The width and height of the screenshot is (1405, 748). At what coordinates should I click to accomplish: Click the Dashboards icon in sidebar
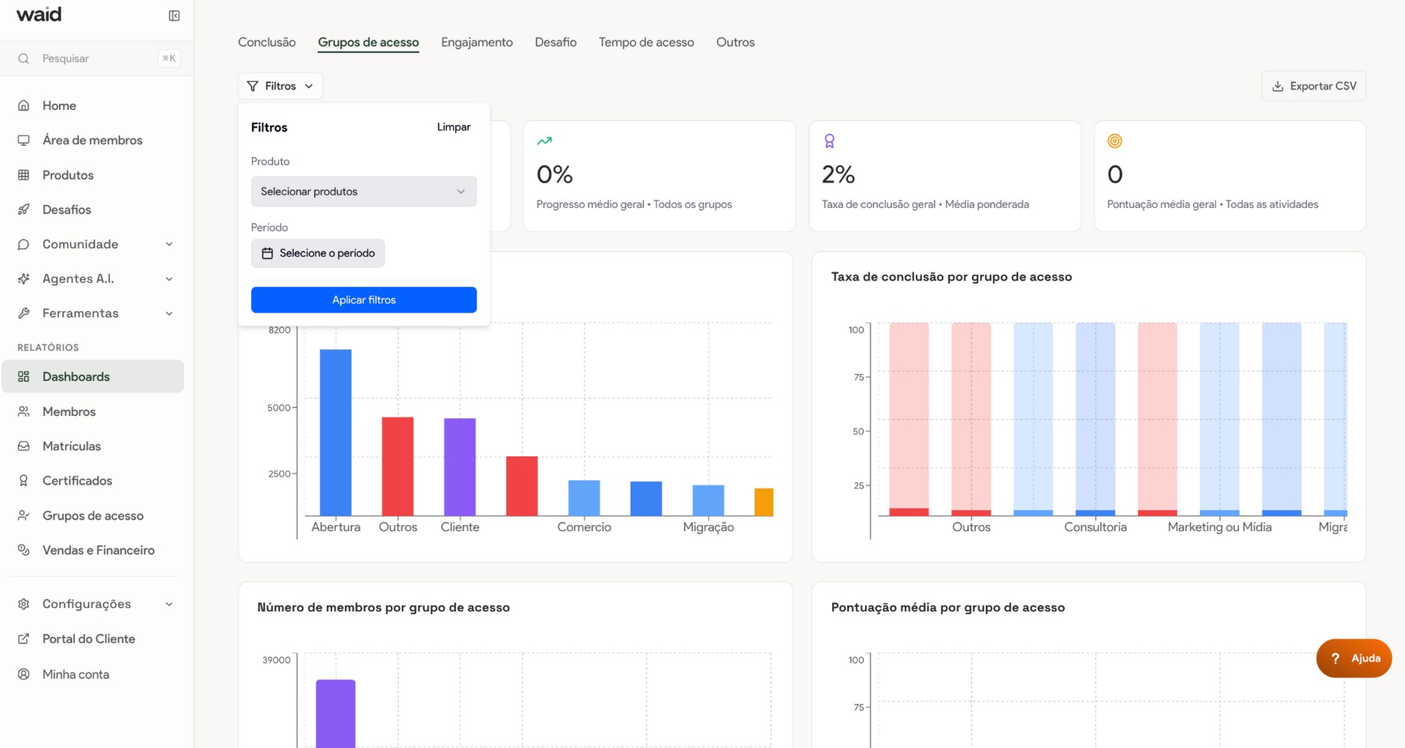click(x=24, y=376)
